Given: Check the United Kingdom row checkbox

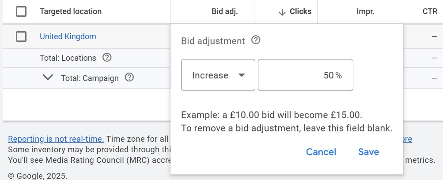Looking at the screenshot, I should click(x=21, y=37).
